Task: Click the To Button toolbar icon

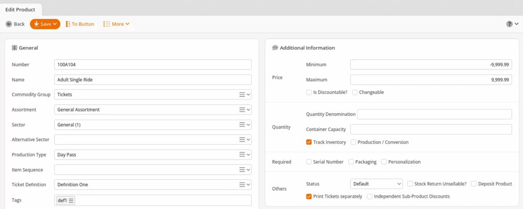Action: tap(68, 24)
